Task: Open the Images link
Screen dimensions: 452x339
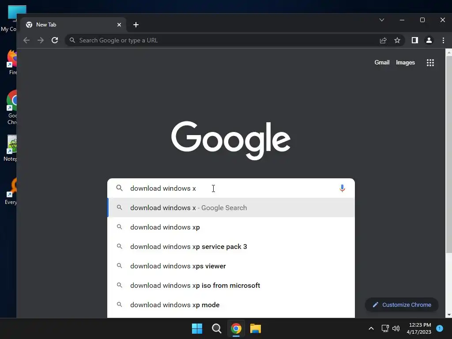Action: coord(405,63)
